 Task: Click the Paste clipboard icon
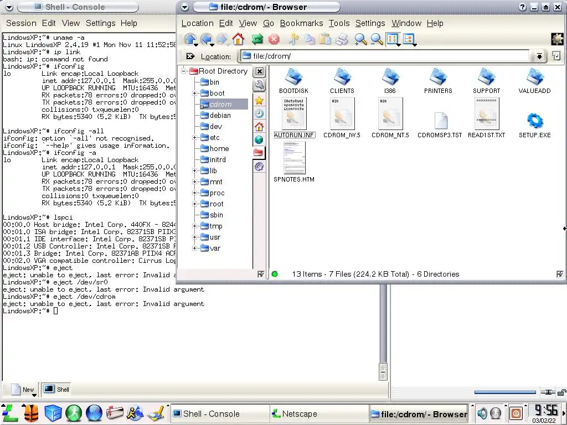325,39
